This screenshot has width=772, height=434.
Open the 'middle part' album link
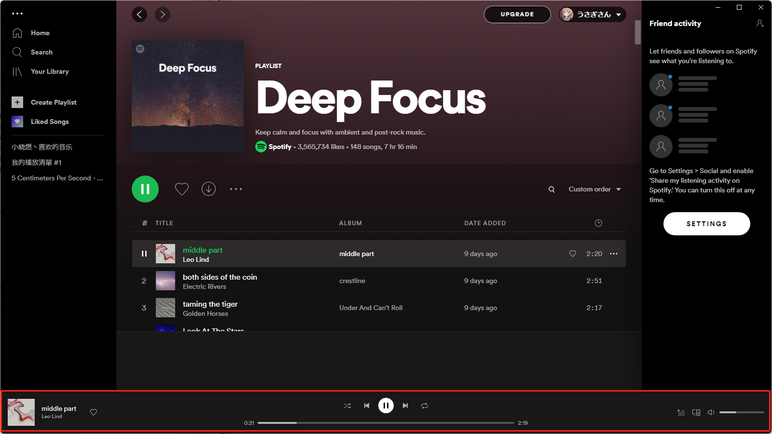(357, 254)
